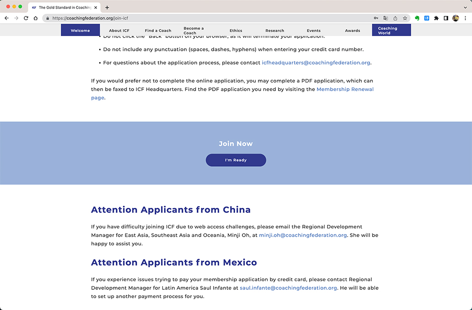Viewport: 472px width, 310px height.
Task: Click the browser back arrow
Action: [6, 18]
